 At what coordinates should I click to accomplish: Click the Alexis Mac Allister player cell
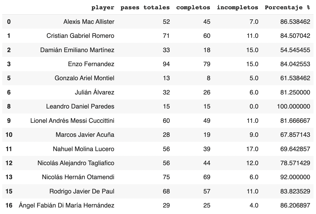[89, 22]
